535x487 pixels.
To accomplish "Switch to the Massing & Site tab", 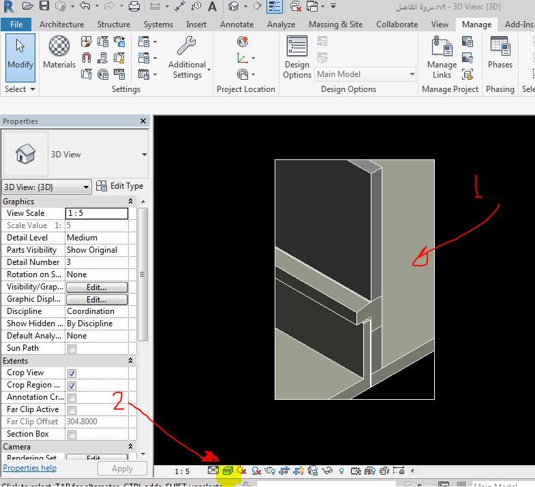I will pyautogui.click(x=335, y=25).
